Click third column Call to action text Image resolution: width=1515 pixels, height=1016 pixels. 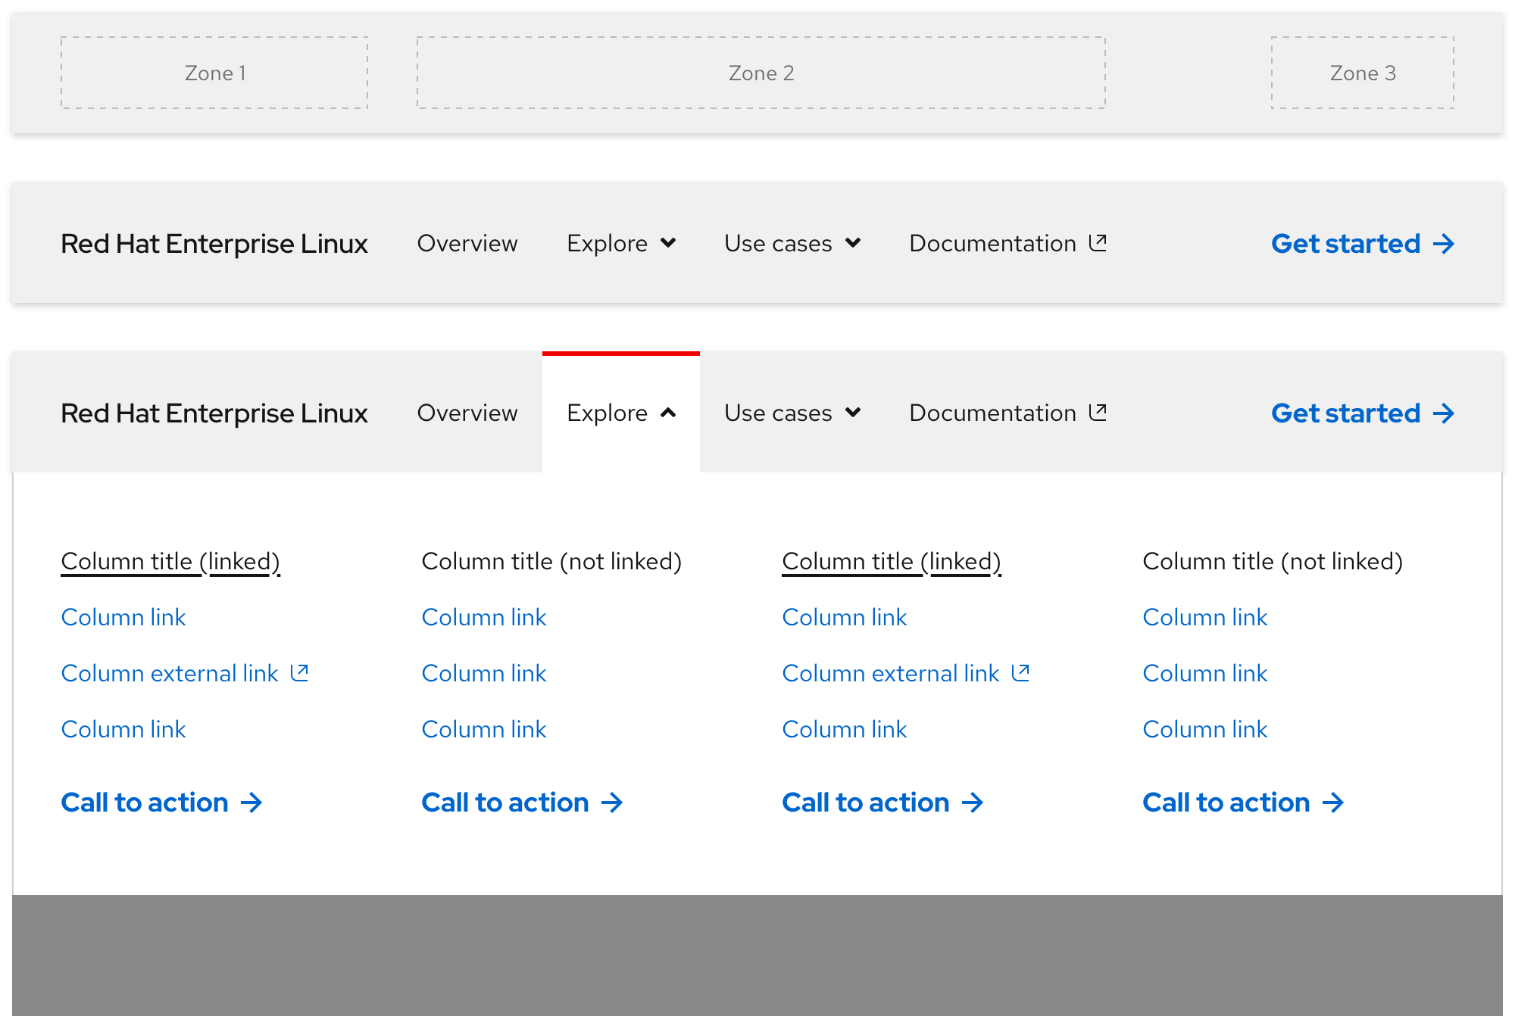(866, 803)
